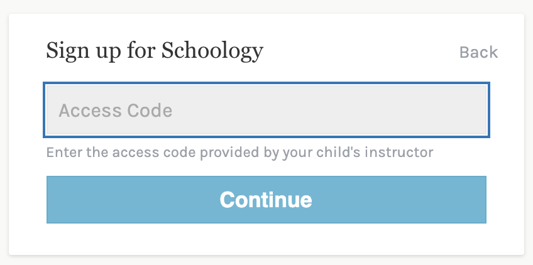Select Back at the top right

478,52
